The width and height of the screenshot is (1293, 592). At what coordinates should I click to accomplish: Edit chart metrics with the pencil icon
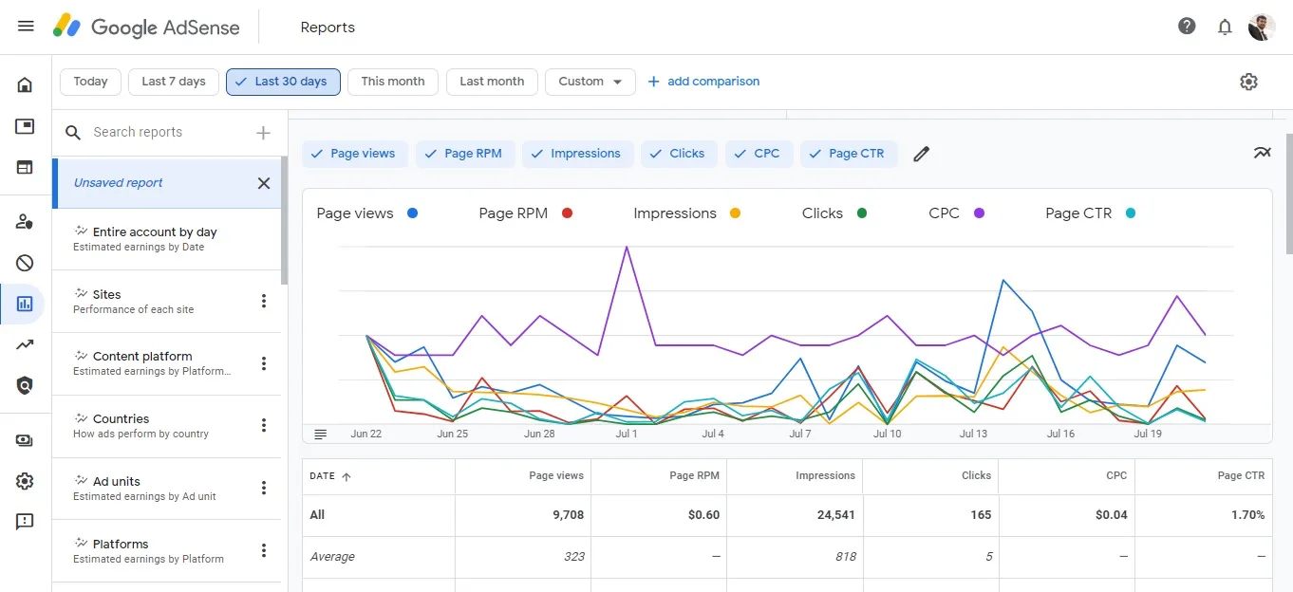(x=921, y=153)
